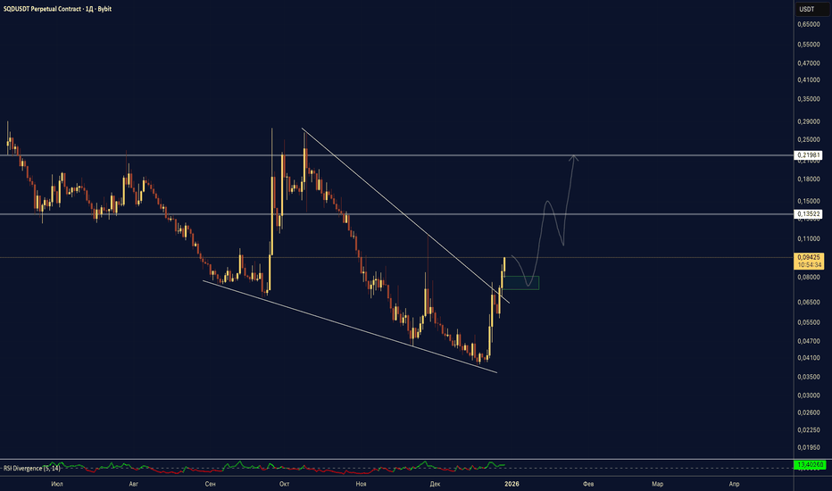
Task: Click the Дек label on time axis
Action: coord(435,484)
